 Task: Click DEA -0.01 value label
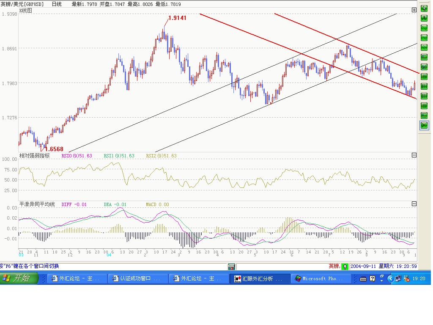115,204
